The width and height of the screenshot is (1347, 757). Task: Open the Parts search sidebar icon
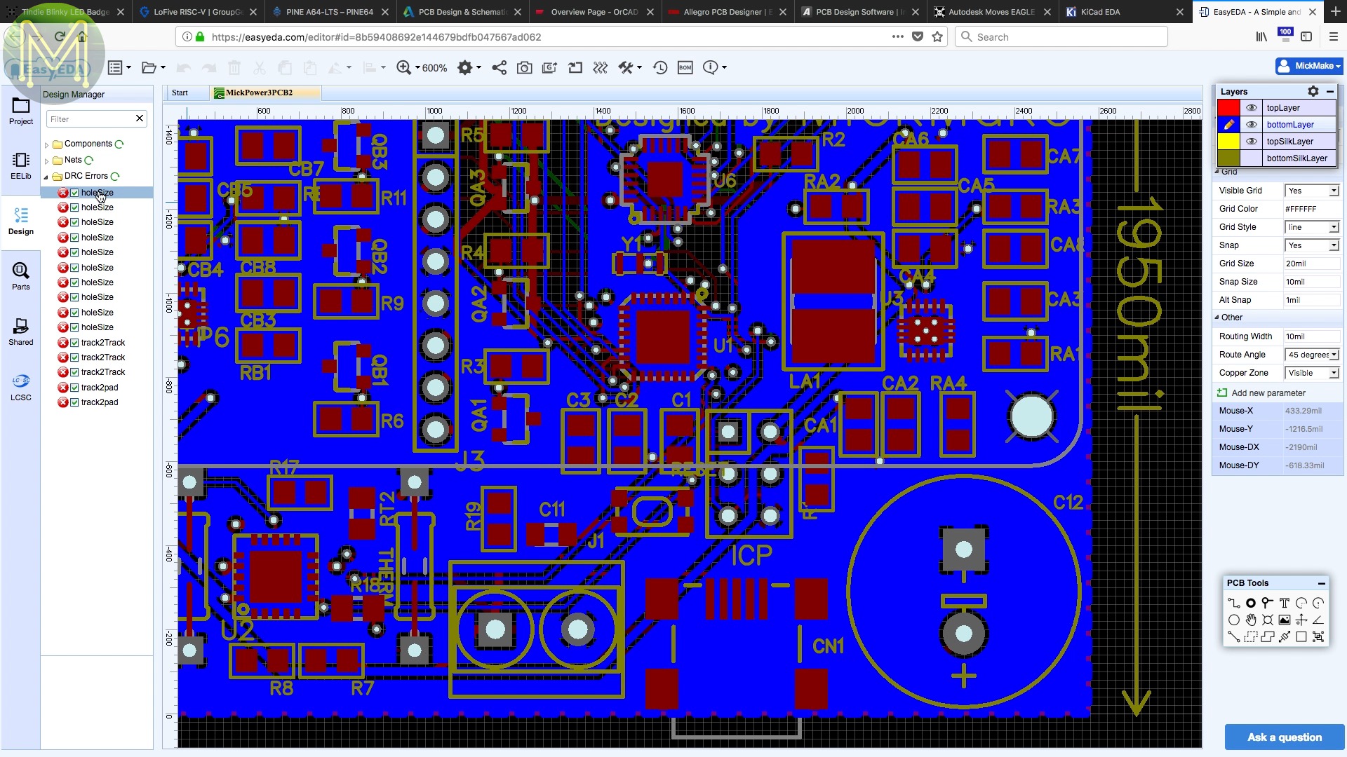20,275
